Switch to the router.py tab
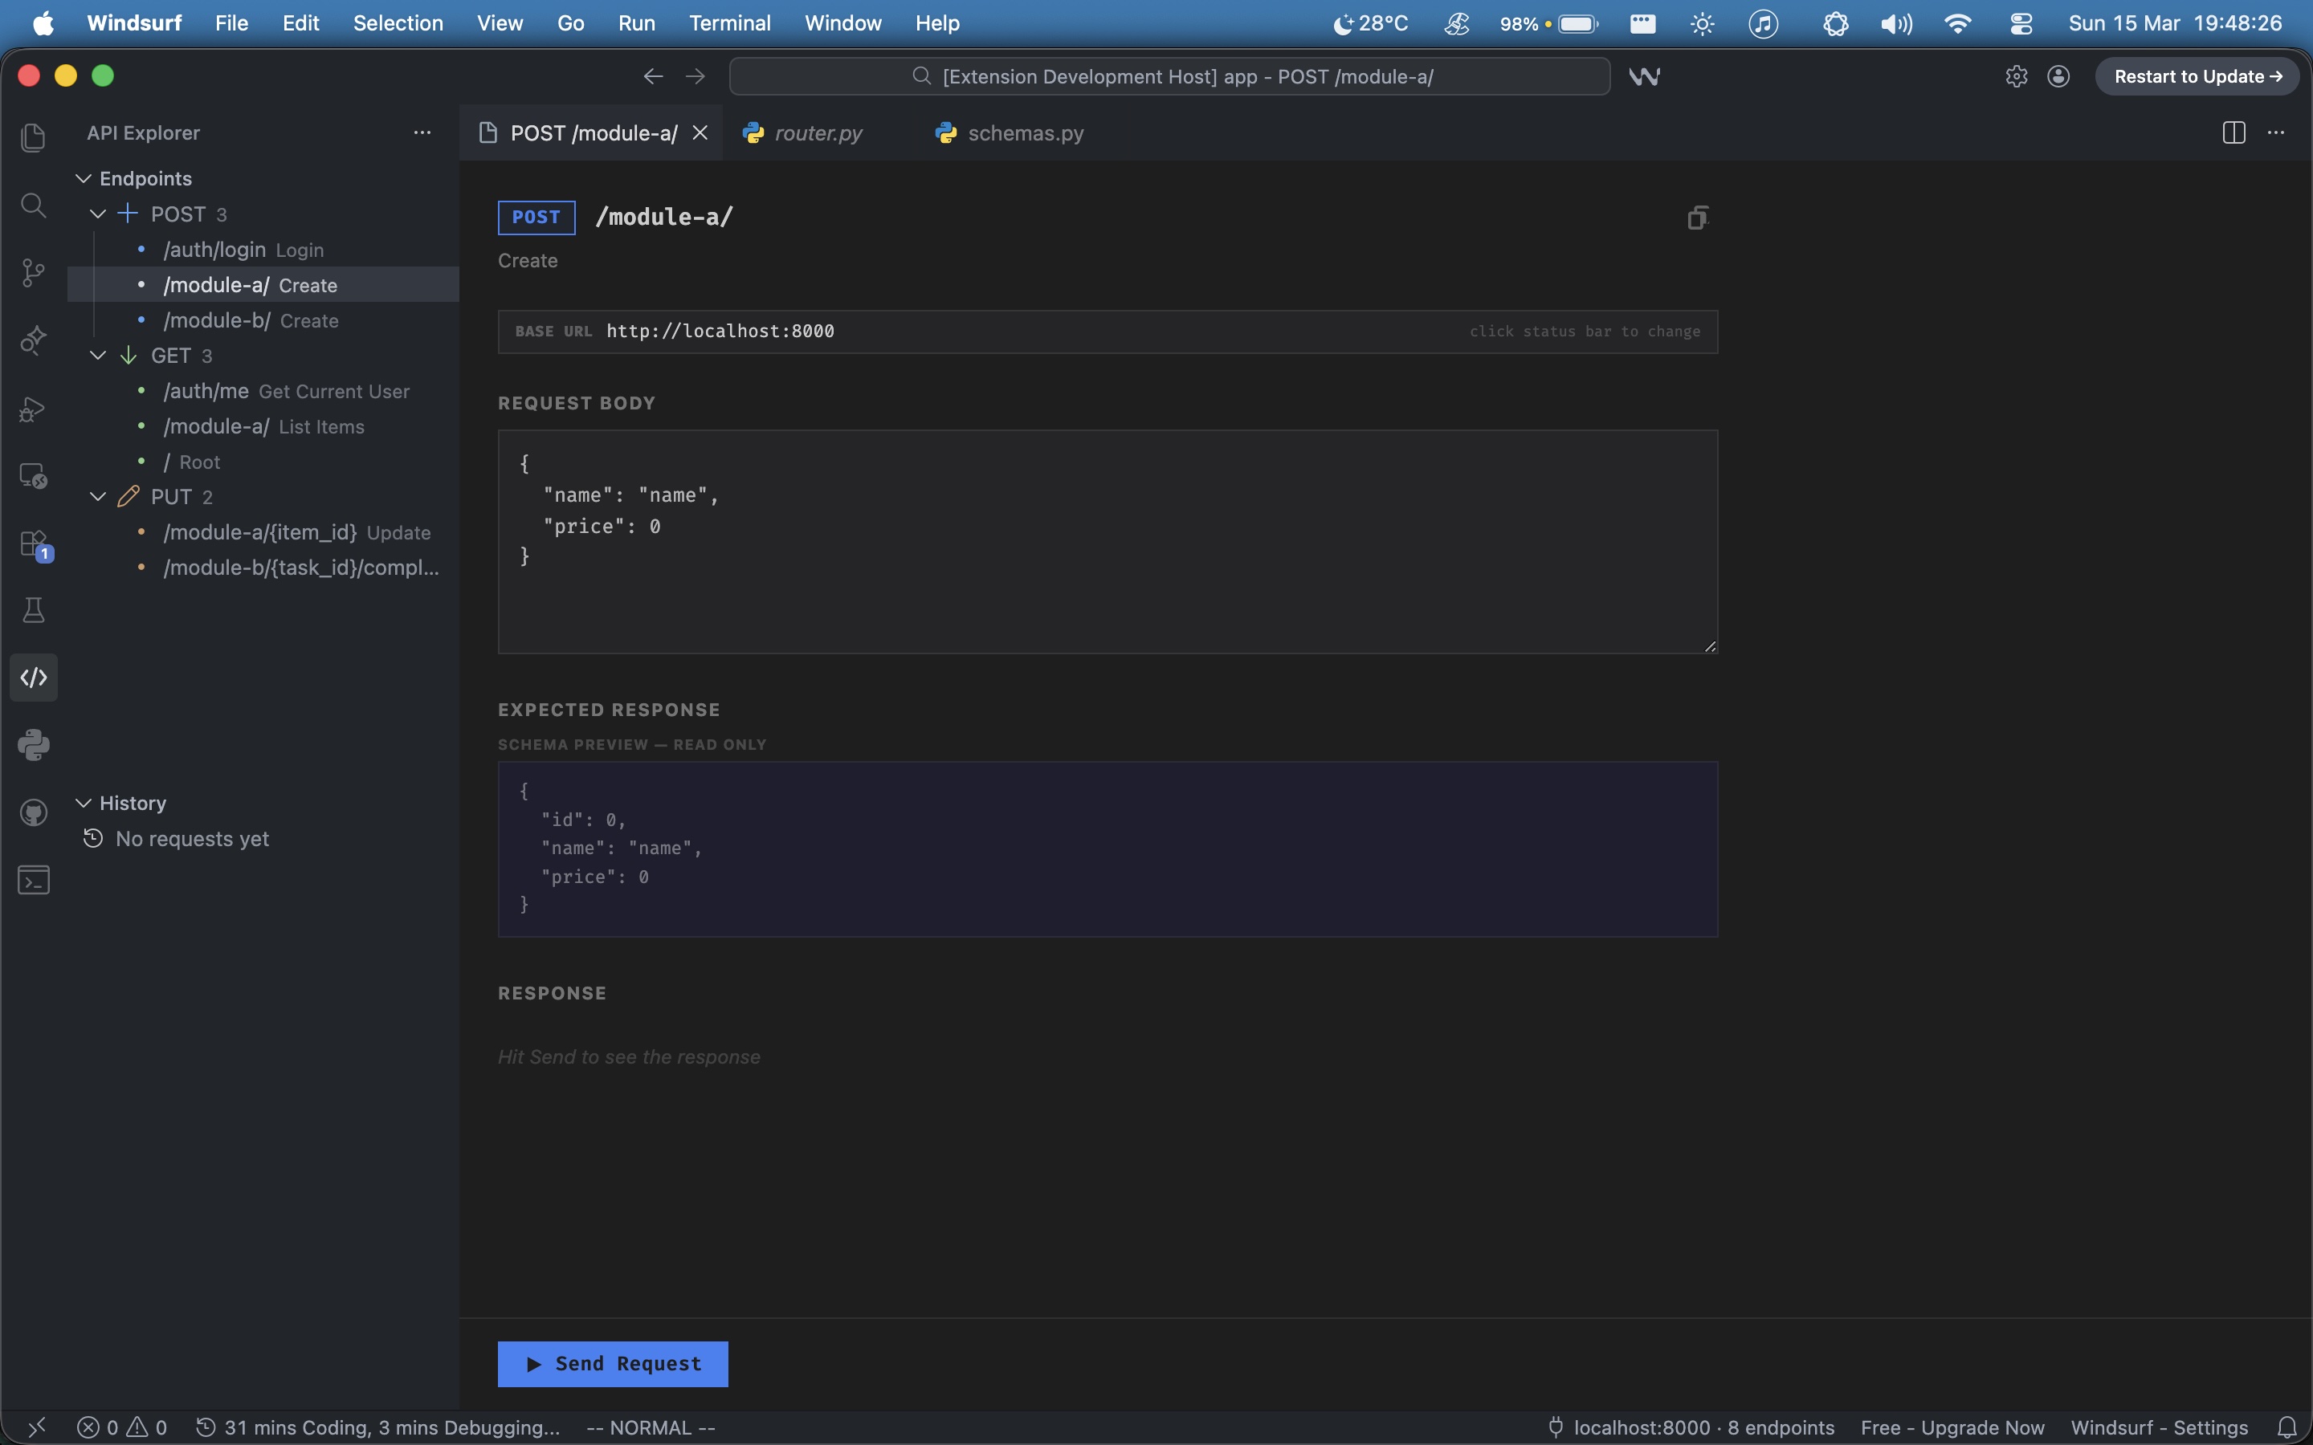This screenshot has width=2313, height=1445. (x=818, y=132)
